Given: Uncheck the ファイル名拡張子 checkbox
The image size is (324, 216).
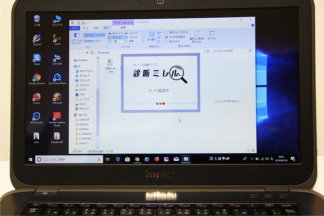Looking at the screenshot, I should pos(167,37).
